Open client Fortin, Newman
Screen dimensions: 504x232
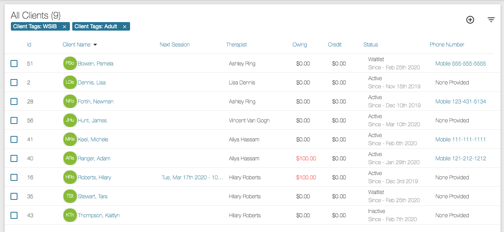click(96, 101)
